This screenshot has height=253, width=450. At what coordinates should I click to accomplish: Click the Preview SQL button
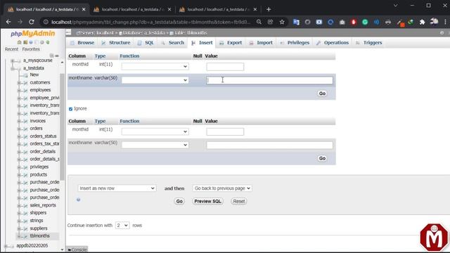[207, 202]
